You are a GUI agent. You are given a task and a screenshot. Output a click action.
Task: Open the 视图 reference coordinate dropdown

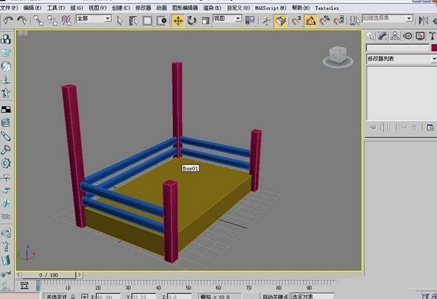(227, 19)
